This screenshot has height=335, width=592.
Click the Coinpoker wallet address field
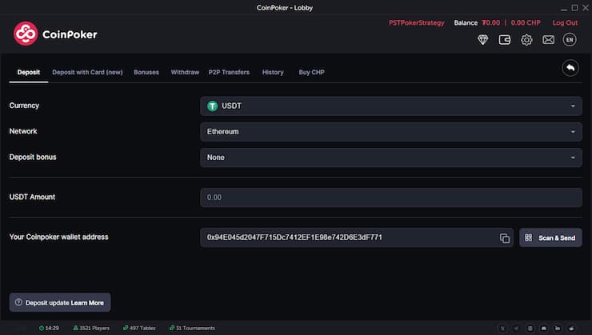point(357,237)
